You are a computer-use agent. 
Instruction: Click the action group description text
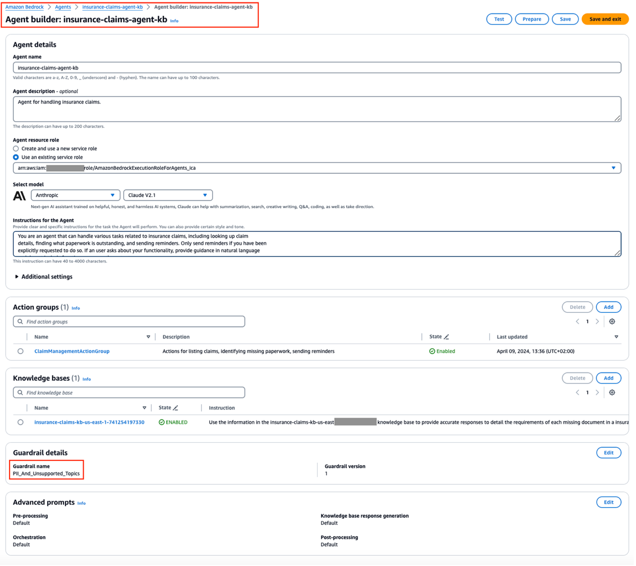click(x=249, y=351)
